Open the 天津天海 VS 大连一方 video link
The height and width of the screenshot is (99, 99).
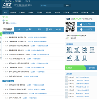[x=82, y=87]
